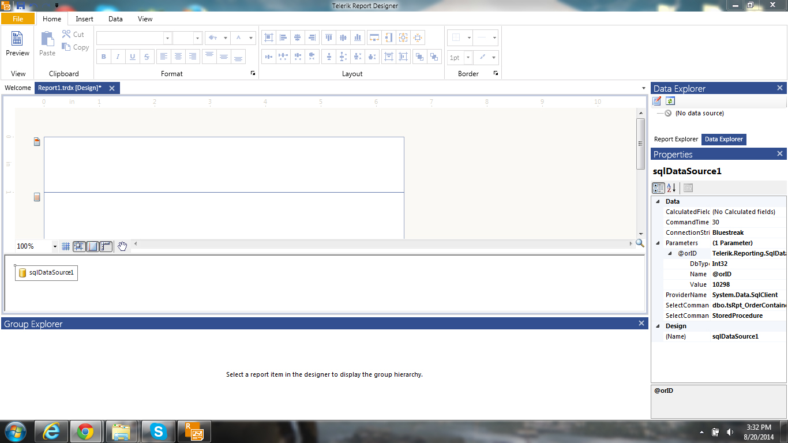Click Align Centers layout icon
Viewport: 788px width, 443px height.
(x=297, y=37)
